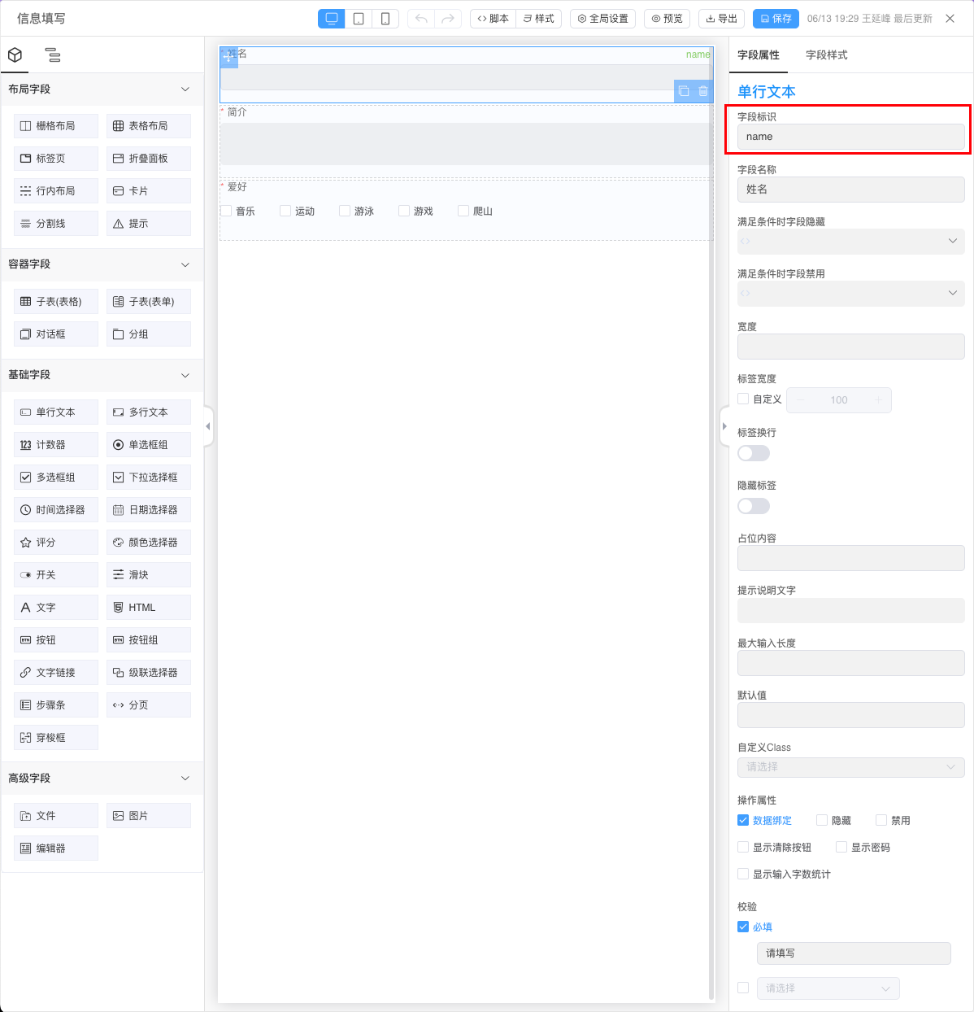Enable the 标签换行 toggle
The width and height of the screenshot is (974, 1012).
(753, 452)
